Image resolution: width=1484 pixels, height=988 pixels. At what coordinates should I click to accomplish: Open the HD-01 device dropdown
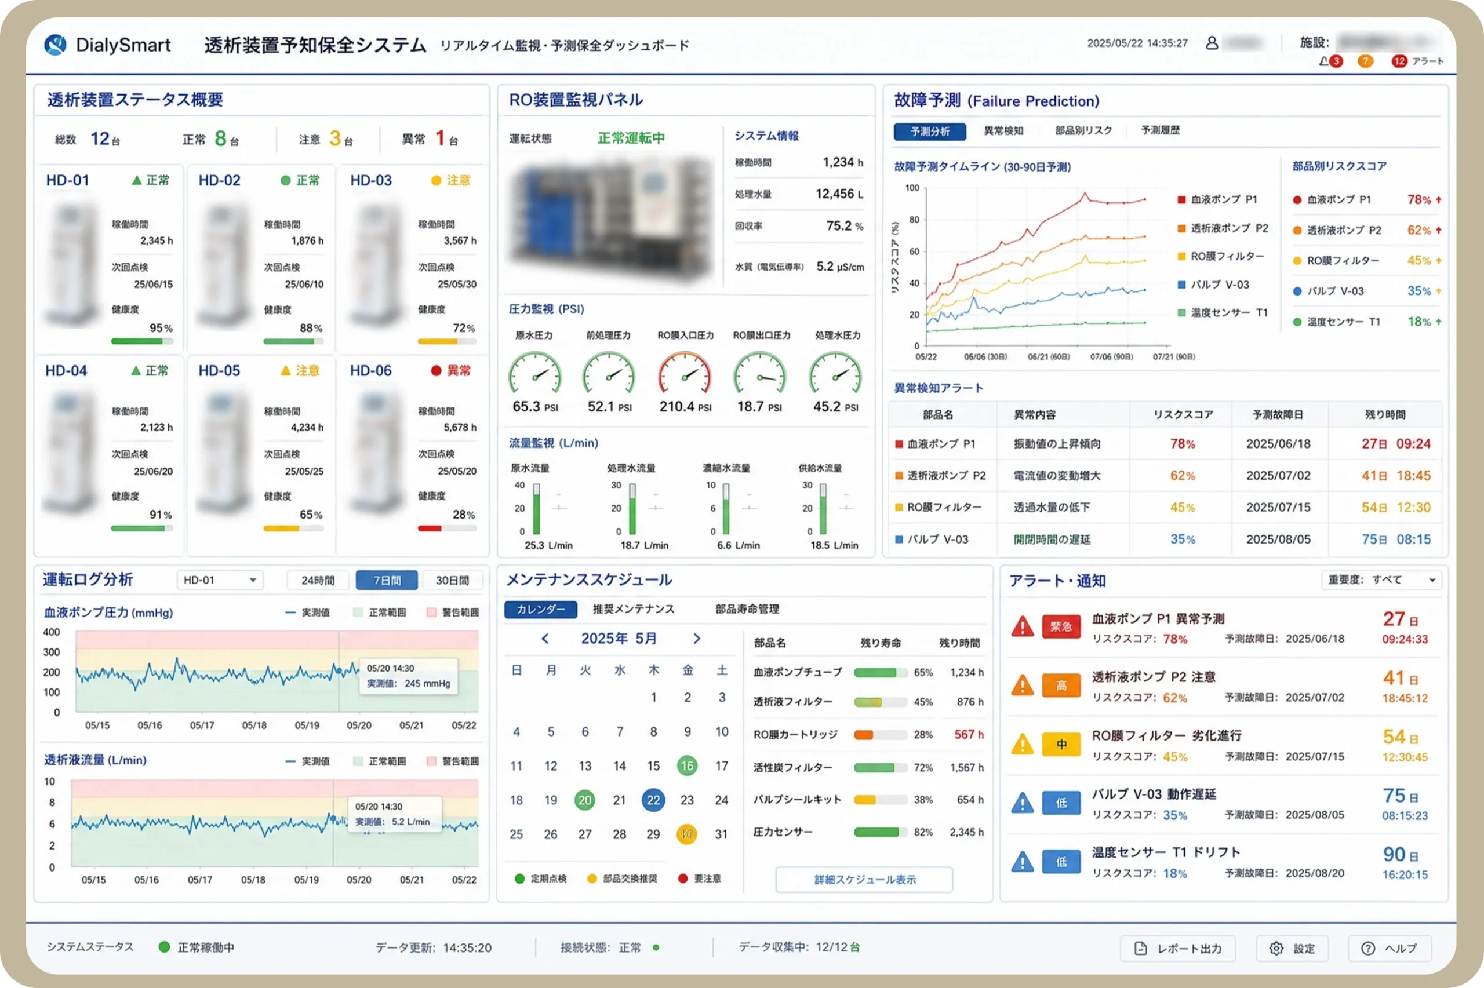[x=220, y=579]
